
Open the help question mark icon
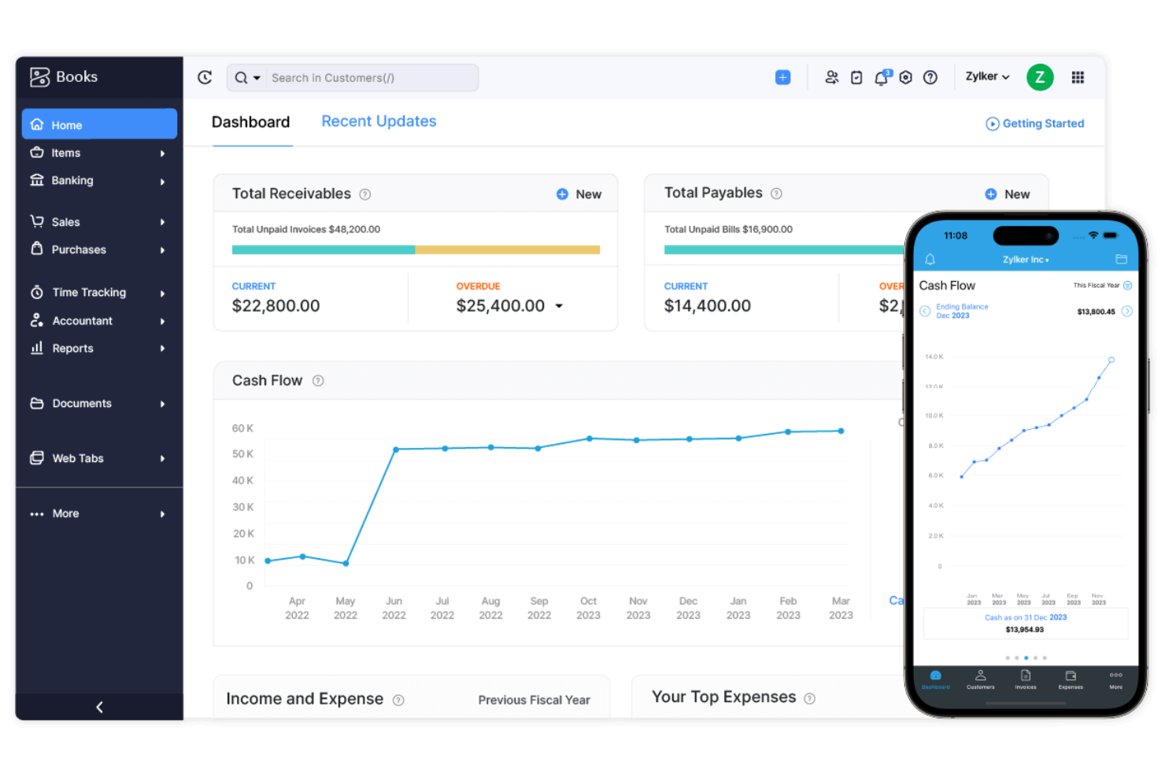click(930, 77)
